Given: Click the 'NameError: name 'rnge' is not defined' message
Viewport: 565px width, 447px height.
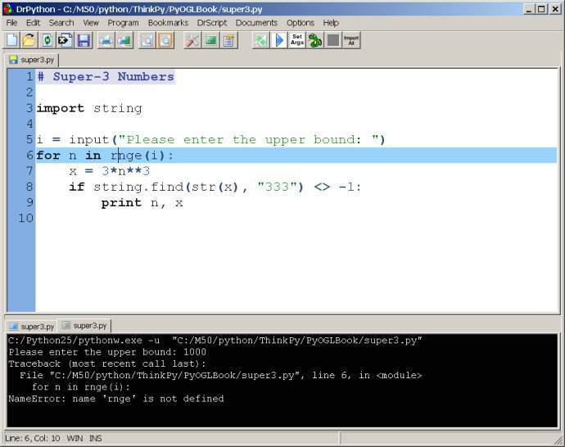Looking at the screenshot, I should [116, 399].
